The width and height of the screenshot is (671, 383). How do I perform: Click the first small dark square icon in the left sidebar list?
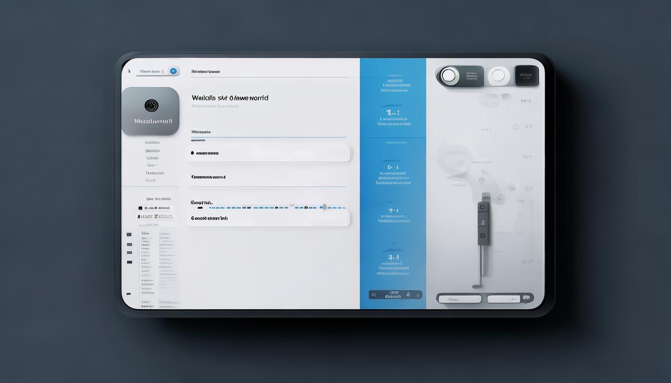pos(129,234)
